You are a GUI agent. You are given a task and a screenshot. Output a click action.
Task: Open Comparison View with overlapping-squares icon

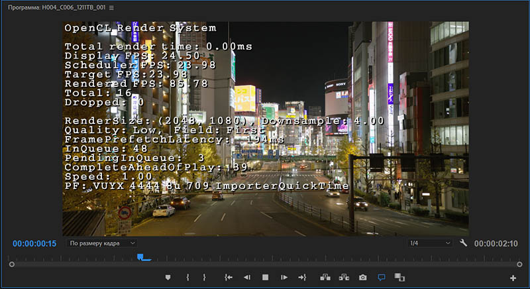click(399, 278)
